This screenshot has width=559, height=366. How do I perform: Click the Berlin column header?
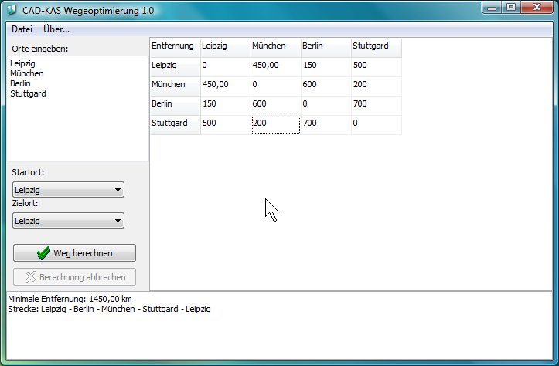coord(325,46)
